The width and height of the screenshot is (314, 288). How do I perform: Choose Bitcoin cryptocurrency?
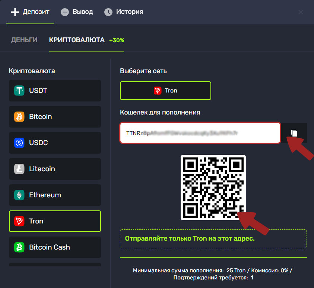55,117
